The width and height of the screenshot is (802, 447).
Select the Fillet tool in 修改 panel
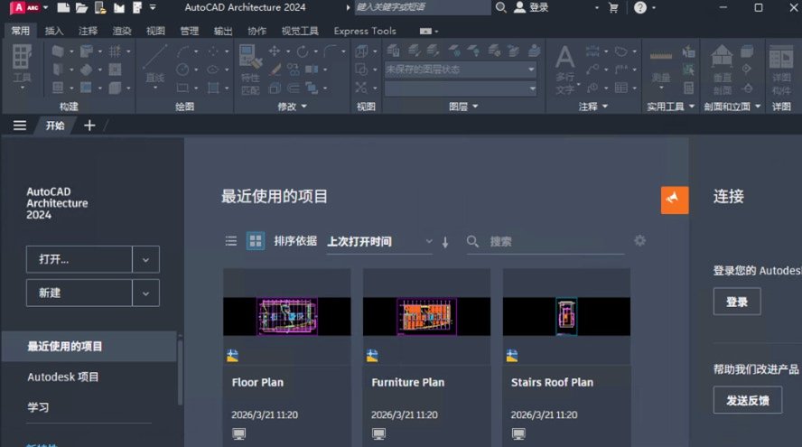point(330,51)
